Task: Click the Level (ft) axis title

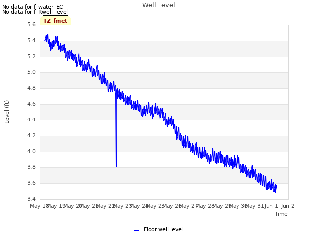Action: coord(7,112)
